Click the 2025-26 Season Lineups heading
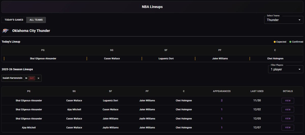 [17, 69]
